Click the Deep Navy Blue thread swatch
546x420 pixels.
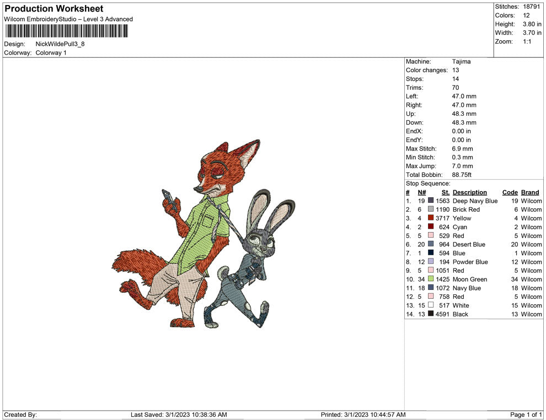click(429, 201)
